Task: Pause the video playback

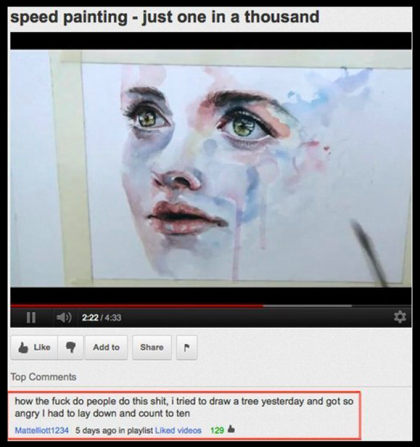Action: (31, 317)
